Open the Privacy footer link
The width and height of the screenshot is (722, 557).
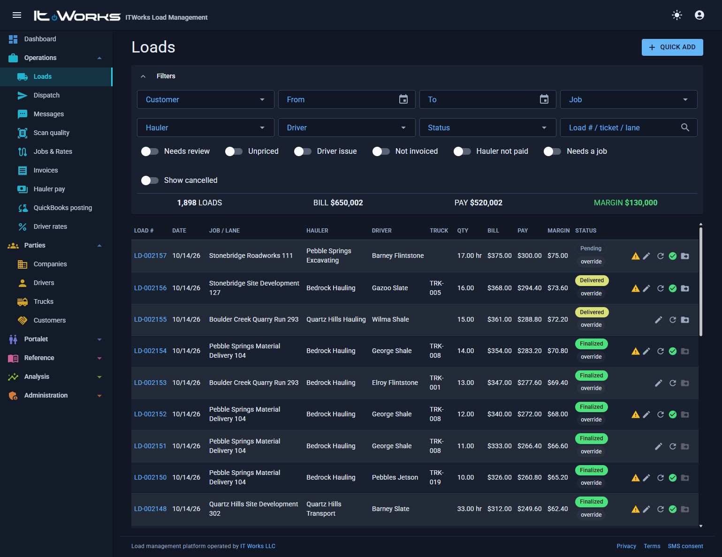coord(626,546)
